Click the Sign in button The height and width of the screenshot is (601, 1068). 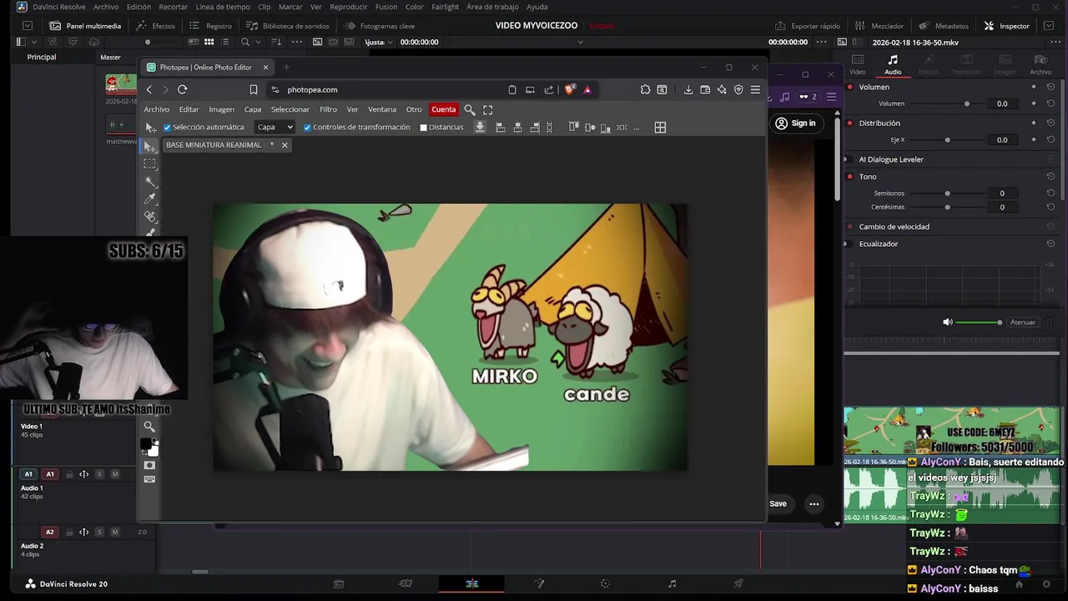795,124
